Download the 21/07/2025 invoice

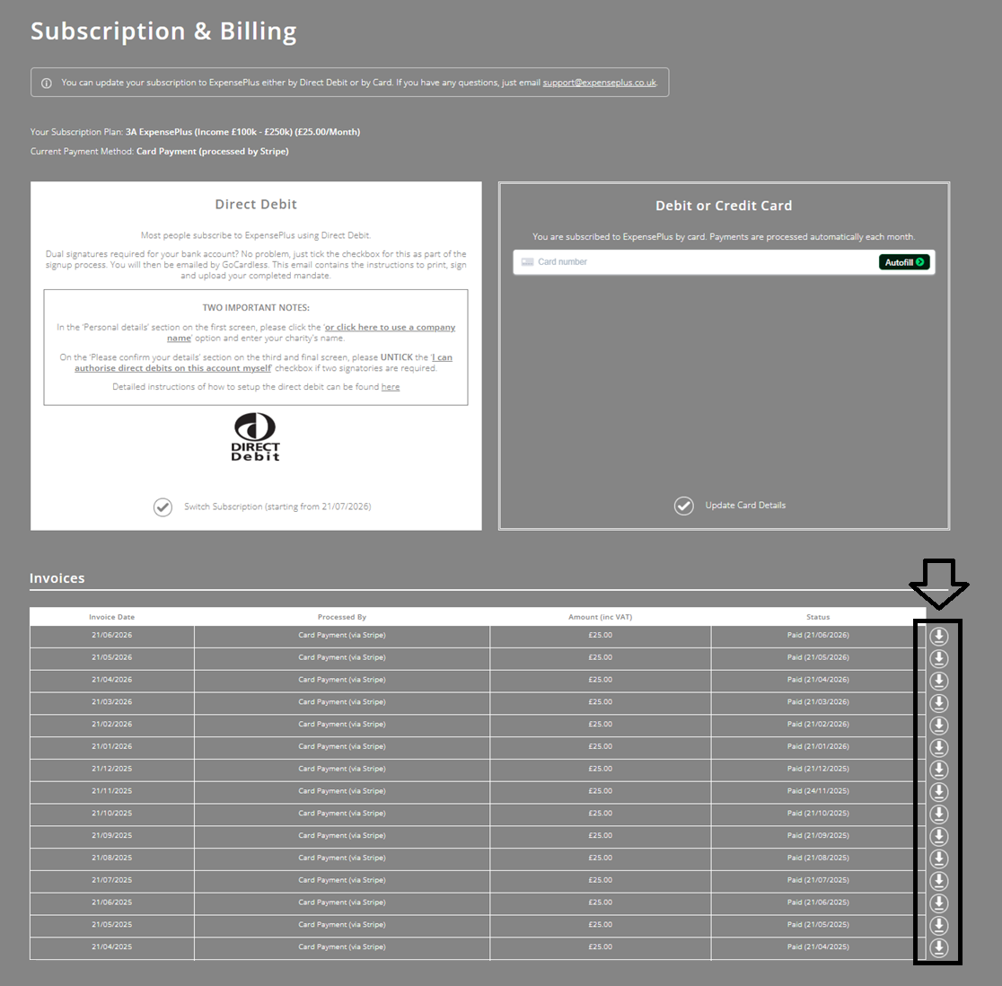[938, 881]
